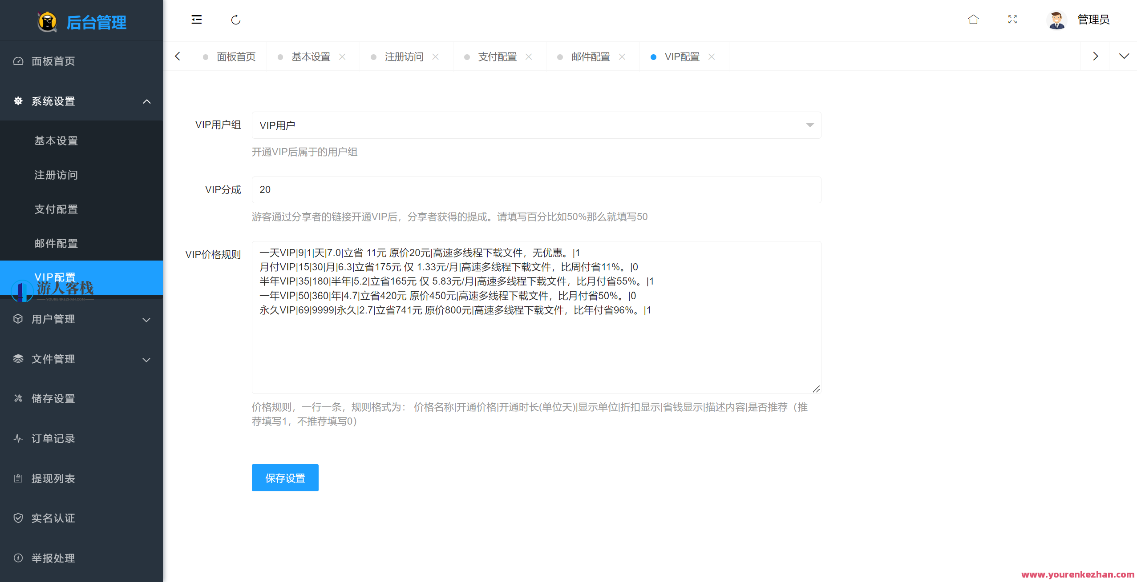Click the 保存设置 button
The image size is (1137, 582).
tap(285, 478)
